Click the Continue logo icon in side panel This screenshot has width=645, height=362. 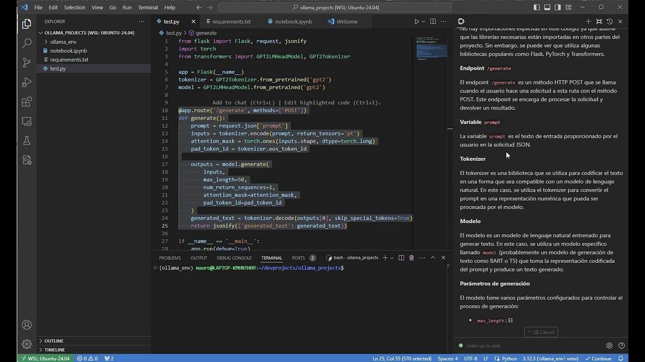pyautogui.click(x=461, y=22)
